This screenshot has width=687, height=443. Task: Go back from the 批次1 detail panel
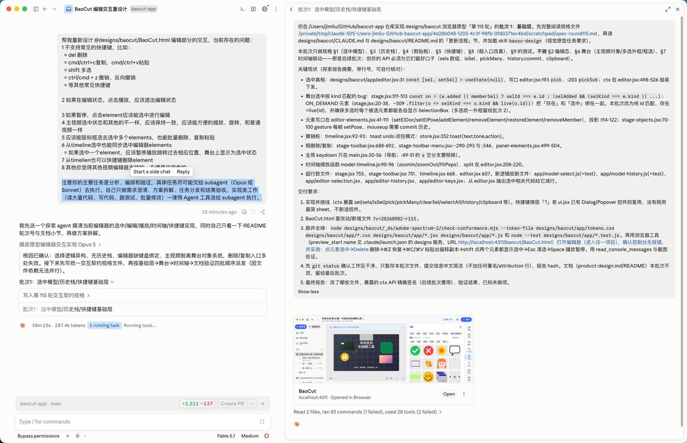292,9
